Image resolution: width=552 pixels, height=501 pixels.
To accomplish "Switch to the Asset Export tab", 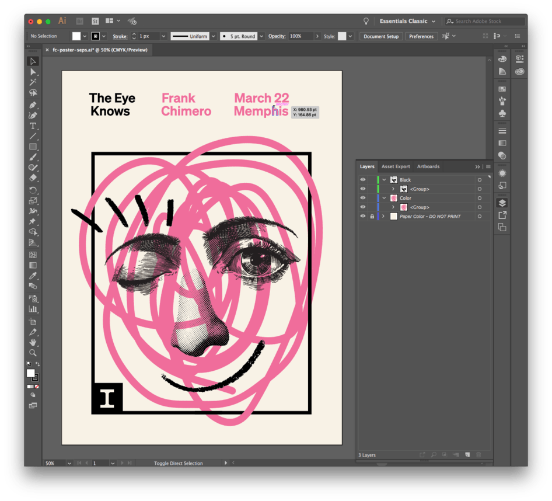I will (396, 166).
